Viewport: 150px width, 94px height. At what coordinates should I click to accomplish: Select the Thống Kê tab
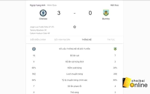87,40
